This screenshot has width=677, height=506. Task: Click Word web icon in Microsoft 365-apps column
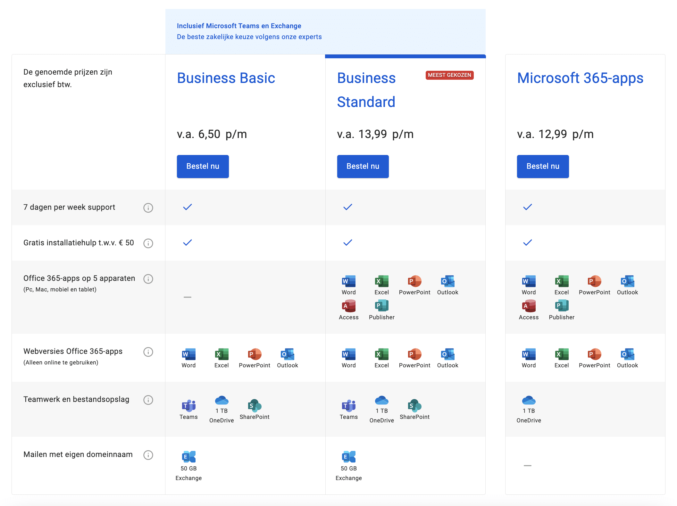(529, 354)
